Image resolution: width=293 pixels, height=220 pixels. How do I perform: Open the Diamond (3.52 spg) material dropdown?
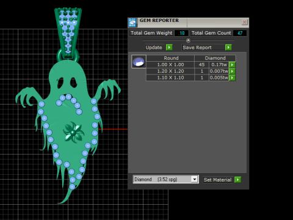[195, 179]
